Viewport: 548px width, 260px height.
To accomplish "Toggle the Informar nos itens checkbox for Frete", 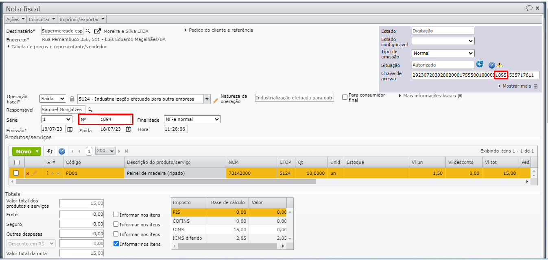I will pyautogui.click(x=116, y=215).
